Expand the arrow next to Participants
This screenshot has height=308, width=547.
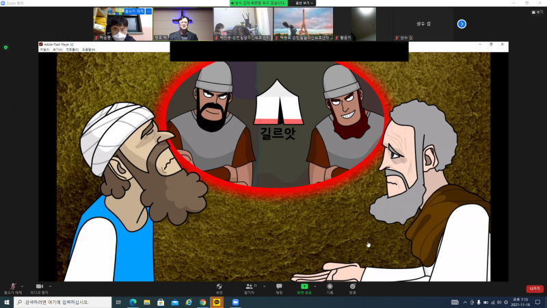point(264,286)
